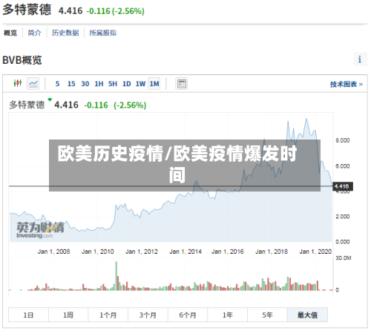Select the area line chart icon
371x331 pixels.
pyautogui.click(x=33, y=84)
